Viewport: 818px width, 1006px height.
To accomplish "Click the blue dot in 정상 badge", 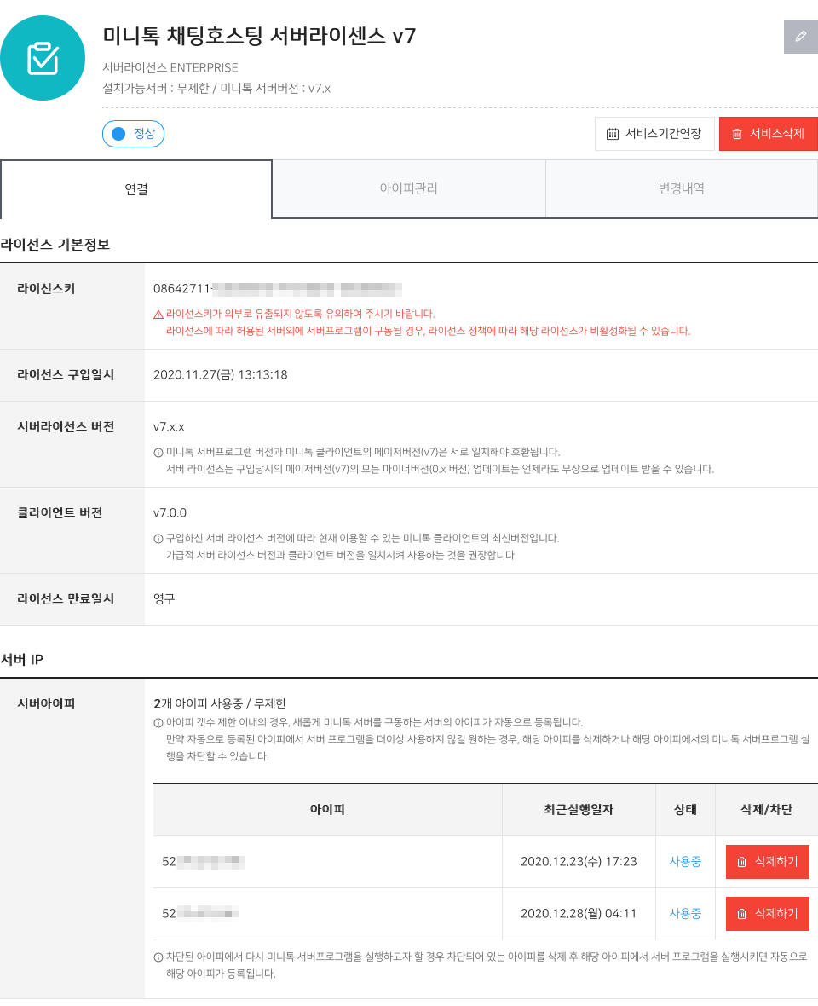I will coord(118,134).
